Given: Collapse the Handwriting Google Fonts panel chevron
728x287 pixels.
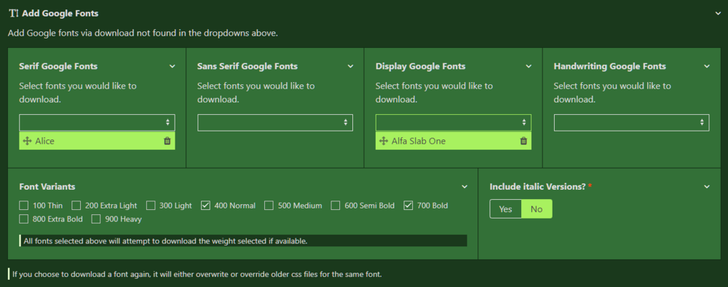Looking at the screenshot, I should coord(707,66).
